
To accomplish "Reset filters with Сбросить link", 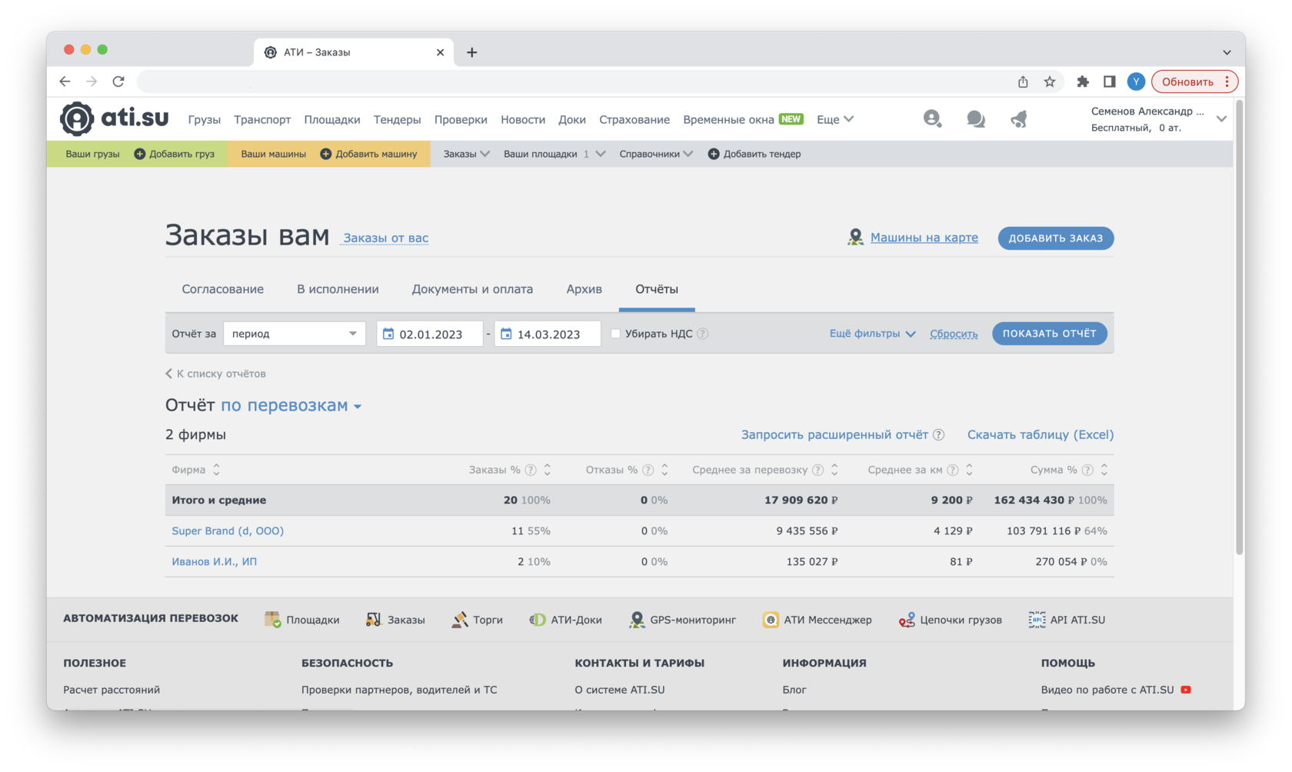I will [x=954, y=334].
